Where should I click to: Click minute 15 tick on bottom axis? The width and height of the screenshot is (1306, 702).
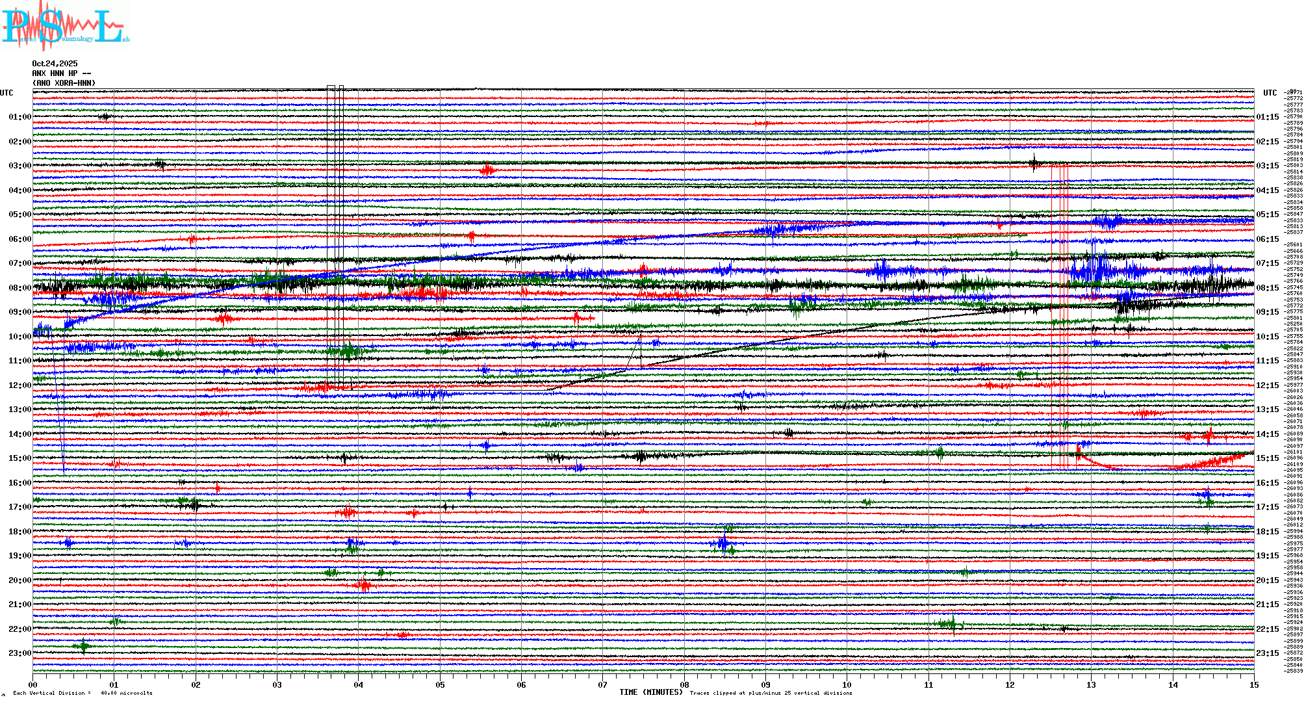click(1253, 684)
